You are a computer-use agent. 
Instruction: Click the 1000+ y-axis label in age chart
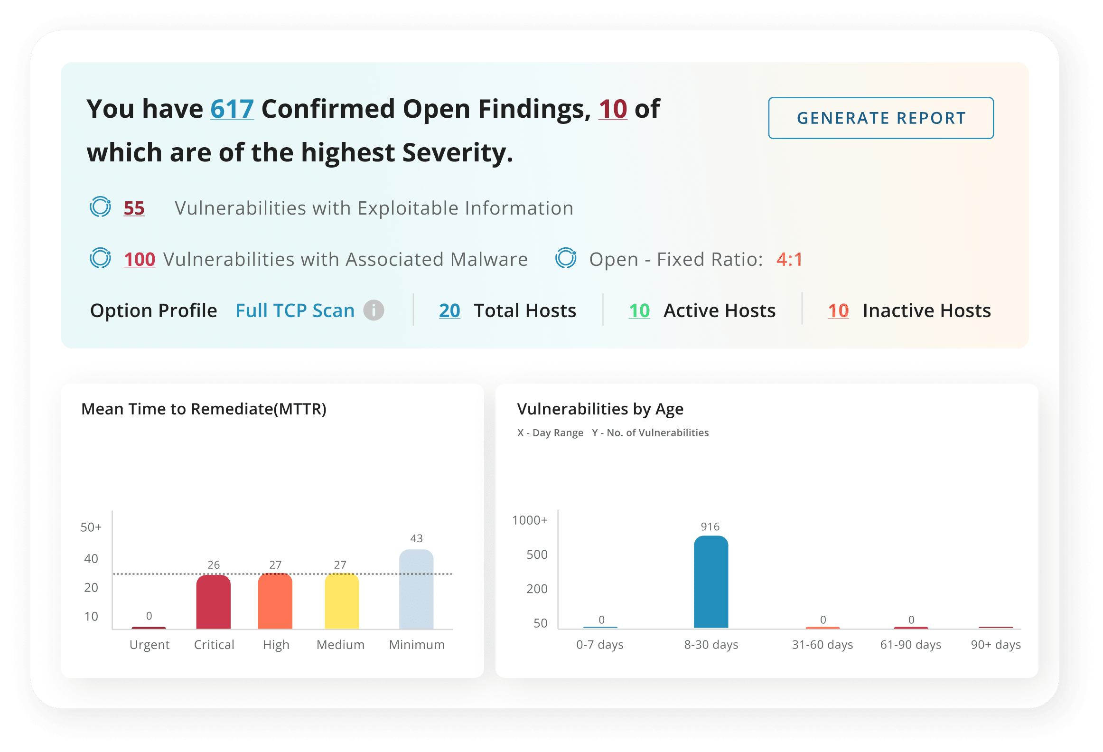pos(530,520)
